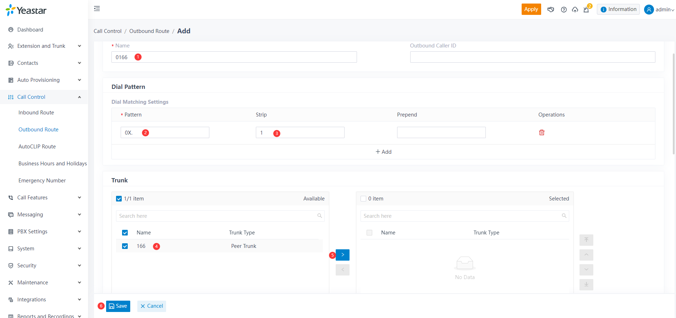
Task: Delete the dial pattern row with trash icon
Action: click(542, 132)
